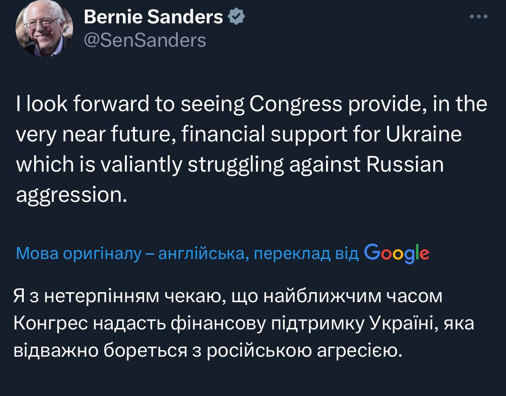This screenshot has width=506, height=396.
Task: Click "переклад від" before the Google logo
Action: tap(306, 254)
